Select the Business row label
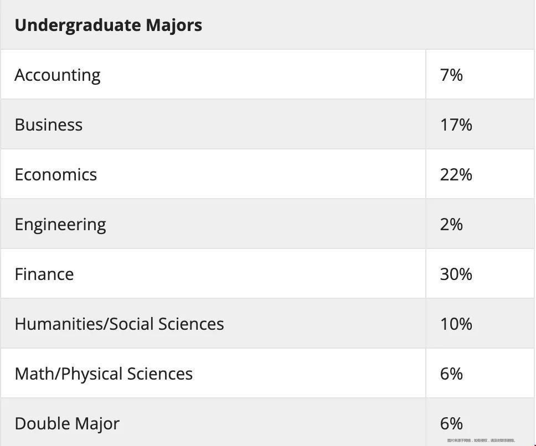 pos(49,125)
